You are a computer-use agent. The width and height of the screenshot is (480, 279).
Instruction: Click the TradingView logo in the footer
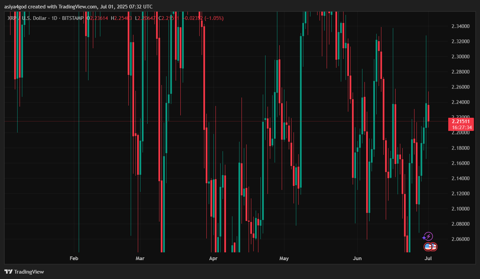[24, 272]
